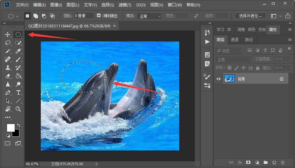Switch to the 通道 channels tab

234,40
